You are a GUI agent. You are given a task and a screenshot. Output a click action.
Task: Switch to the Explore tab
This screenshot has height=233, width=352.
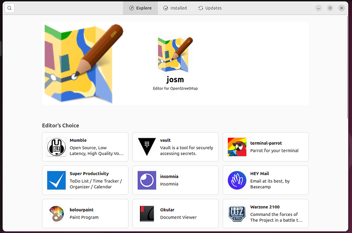point(140,8)
